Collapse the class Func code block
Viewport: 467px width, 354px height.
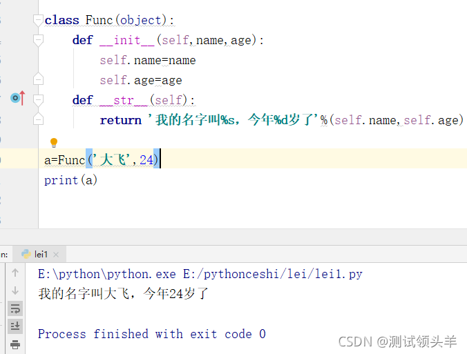38,21
